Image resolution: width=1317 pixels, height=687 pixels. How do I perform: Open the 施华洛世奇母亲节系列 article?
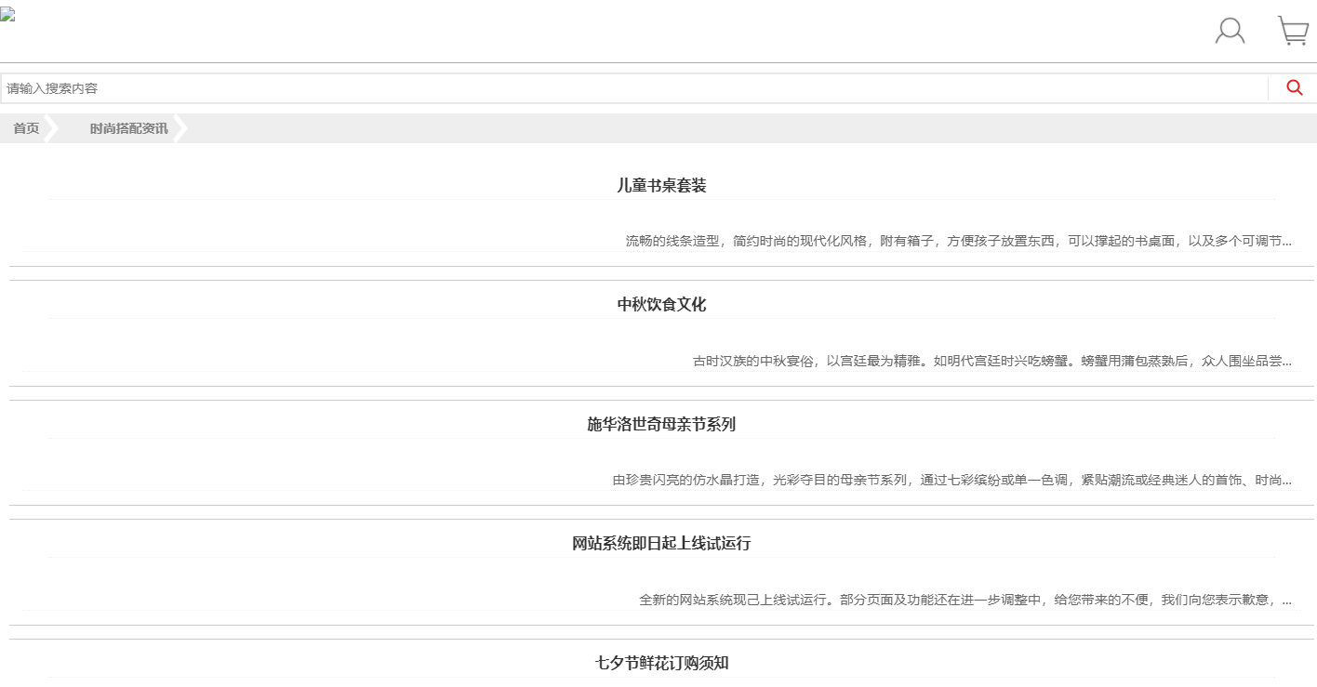click(661, 424)
